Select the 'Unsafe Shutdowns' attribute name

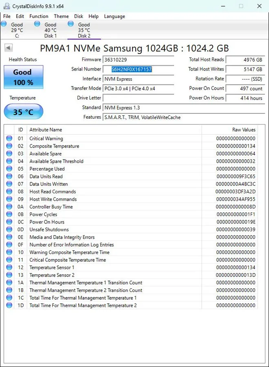[49, 229]
